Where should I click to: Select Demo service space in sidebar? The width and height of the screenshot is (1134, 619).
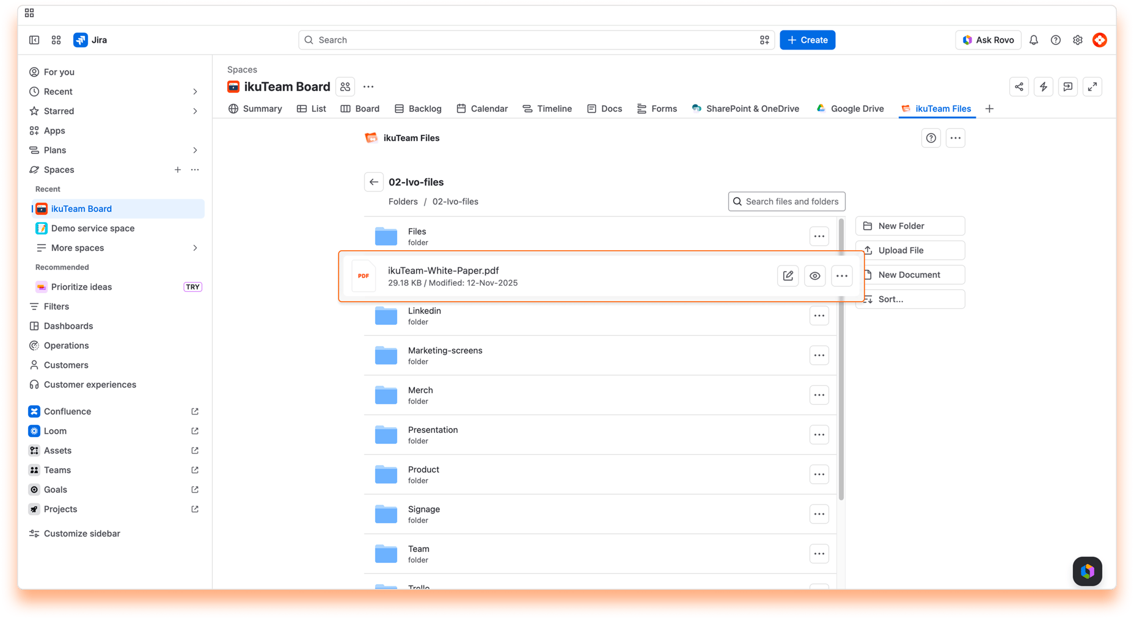pos(118,228)
